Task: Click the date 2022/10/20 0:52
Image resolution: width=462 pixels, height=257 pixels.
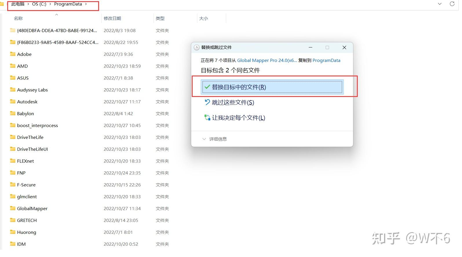Action: (x=121, y=244)
